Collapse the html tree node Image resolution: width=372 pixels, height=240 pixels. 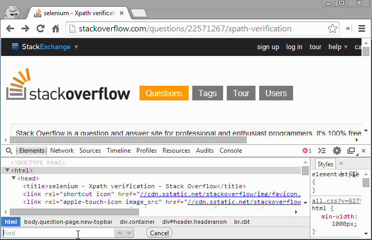point(7,170)
